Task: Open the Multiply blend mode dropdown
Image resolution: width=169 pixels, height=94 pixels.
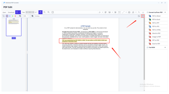Action: [39, 16]
